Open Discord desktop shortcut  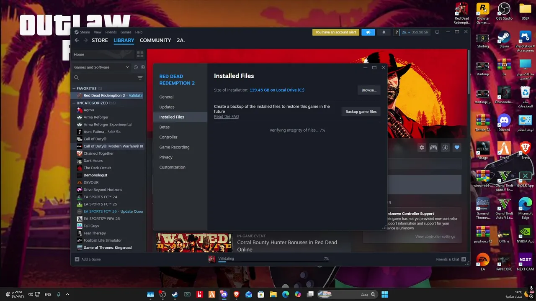coord(504,123)
